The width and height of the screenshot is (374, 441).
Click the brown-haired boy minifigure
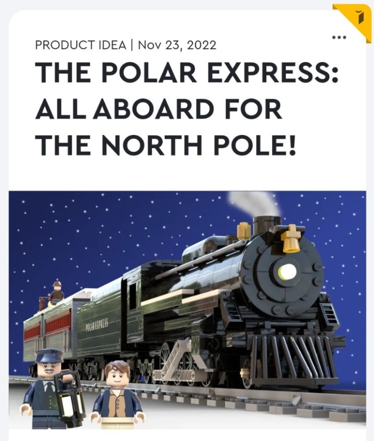click(118, 395)
